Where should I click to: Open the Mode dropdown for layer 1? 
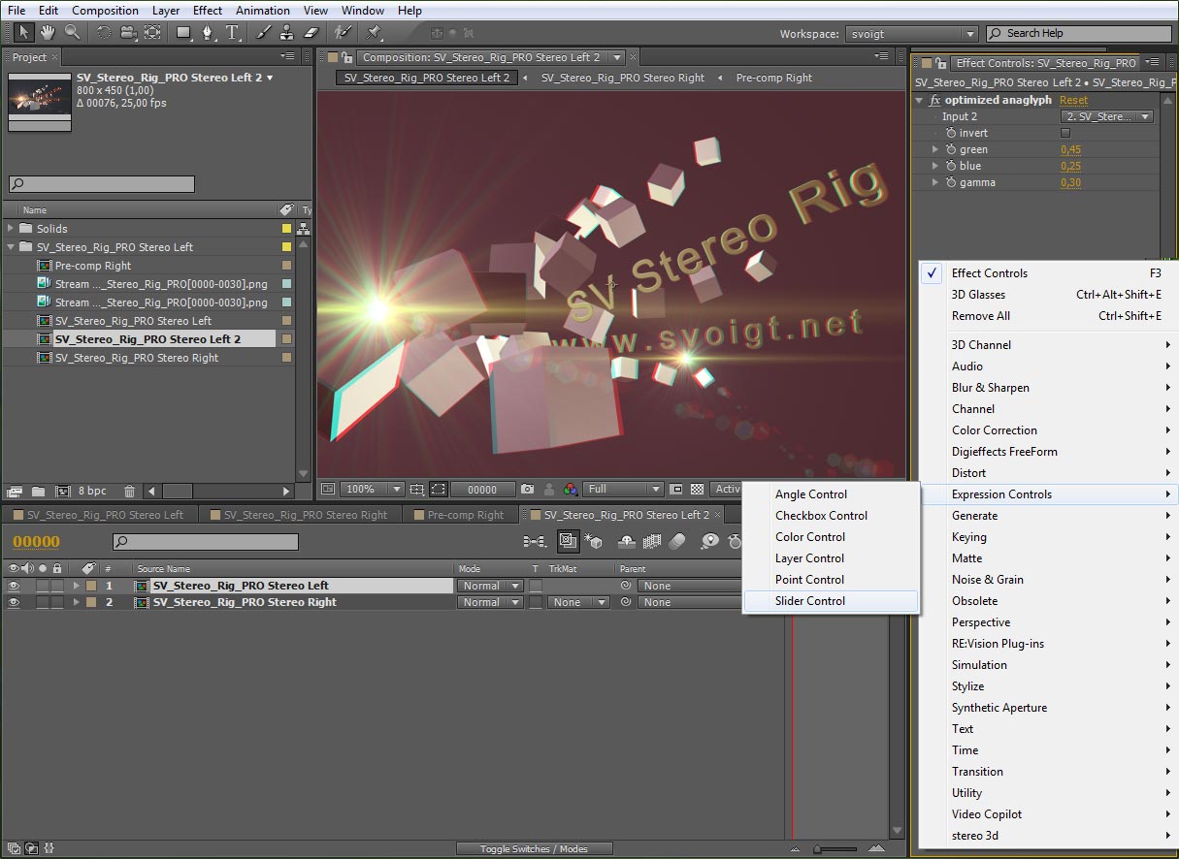coord(491,586)
